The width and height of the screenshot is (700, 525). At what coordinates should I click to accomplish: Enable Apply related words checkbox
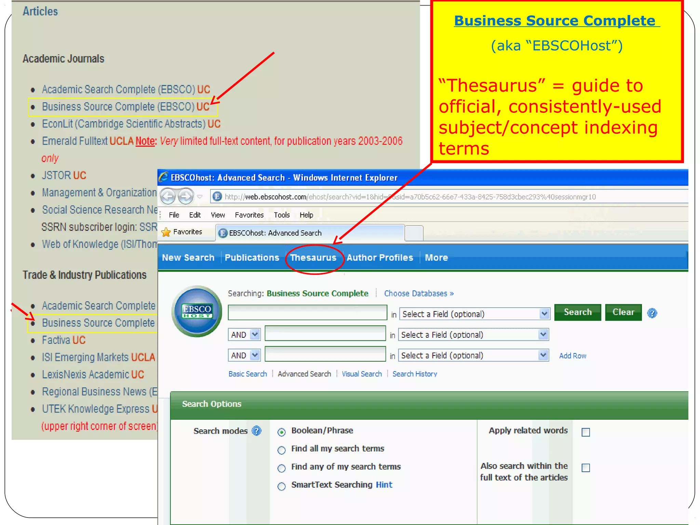click(586, 432)
